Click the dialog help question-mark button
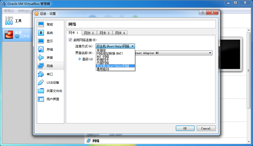Image resolution: width=253 pixels, height=146 pixels. [x=202, y=13]
